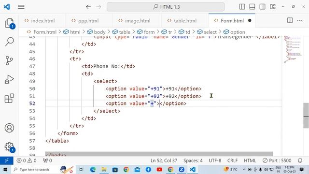Click the <select> tag on line 49

(x=105, y=81)
